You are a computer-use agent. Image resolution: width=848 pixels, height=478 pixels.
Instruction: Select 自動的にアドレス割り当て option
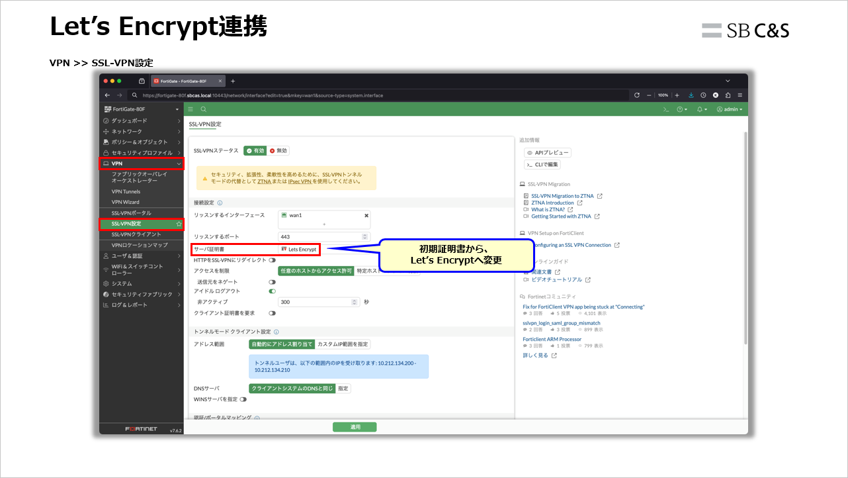282,344
